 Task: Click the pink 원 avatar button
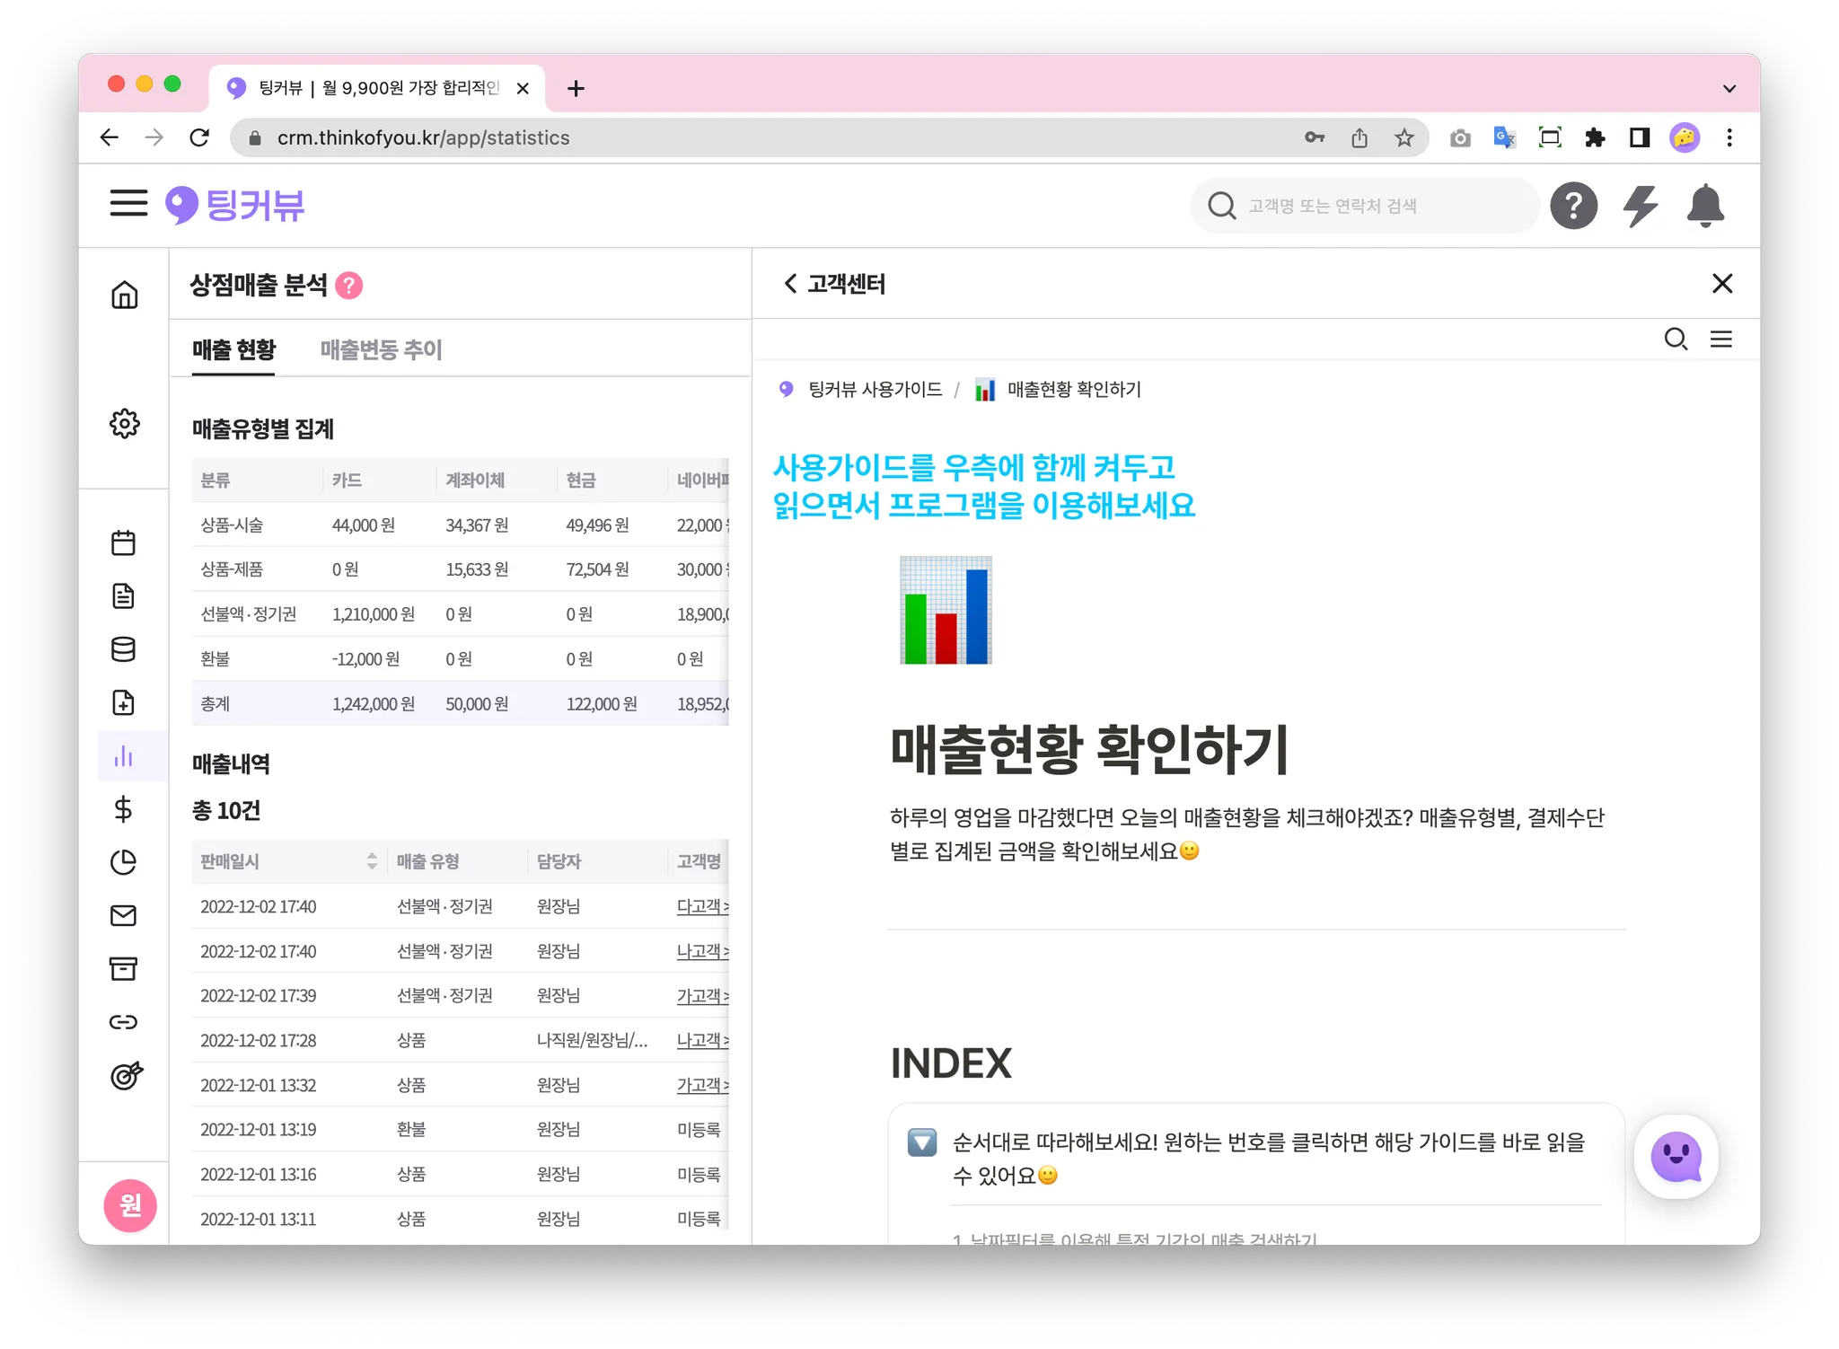click(130, 1204)
